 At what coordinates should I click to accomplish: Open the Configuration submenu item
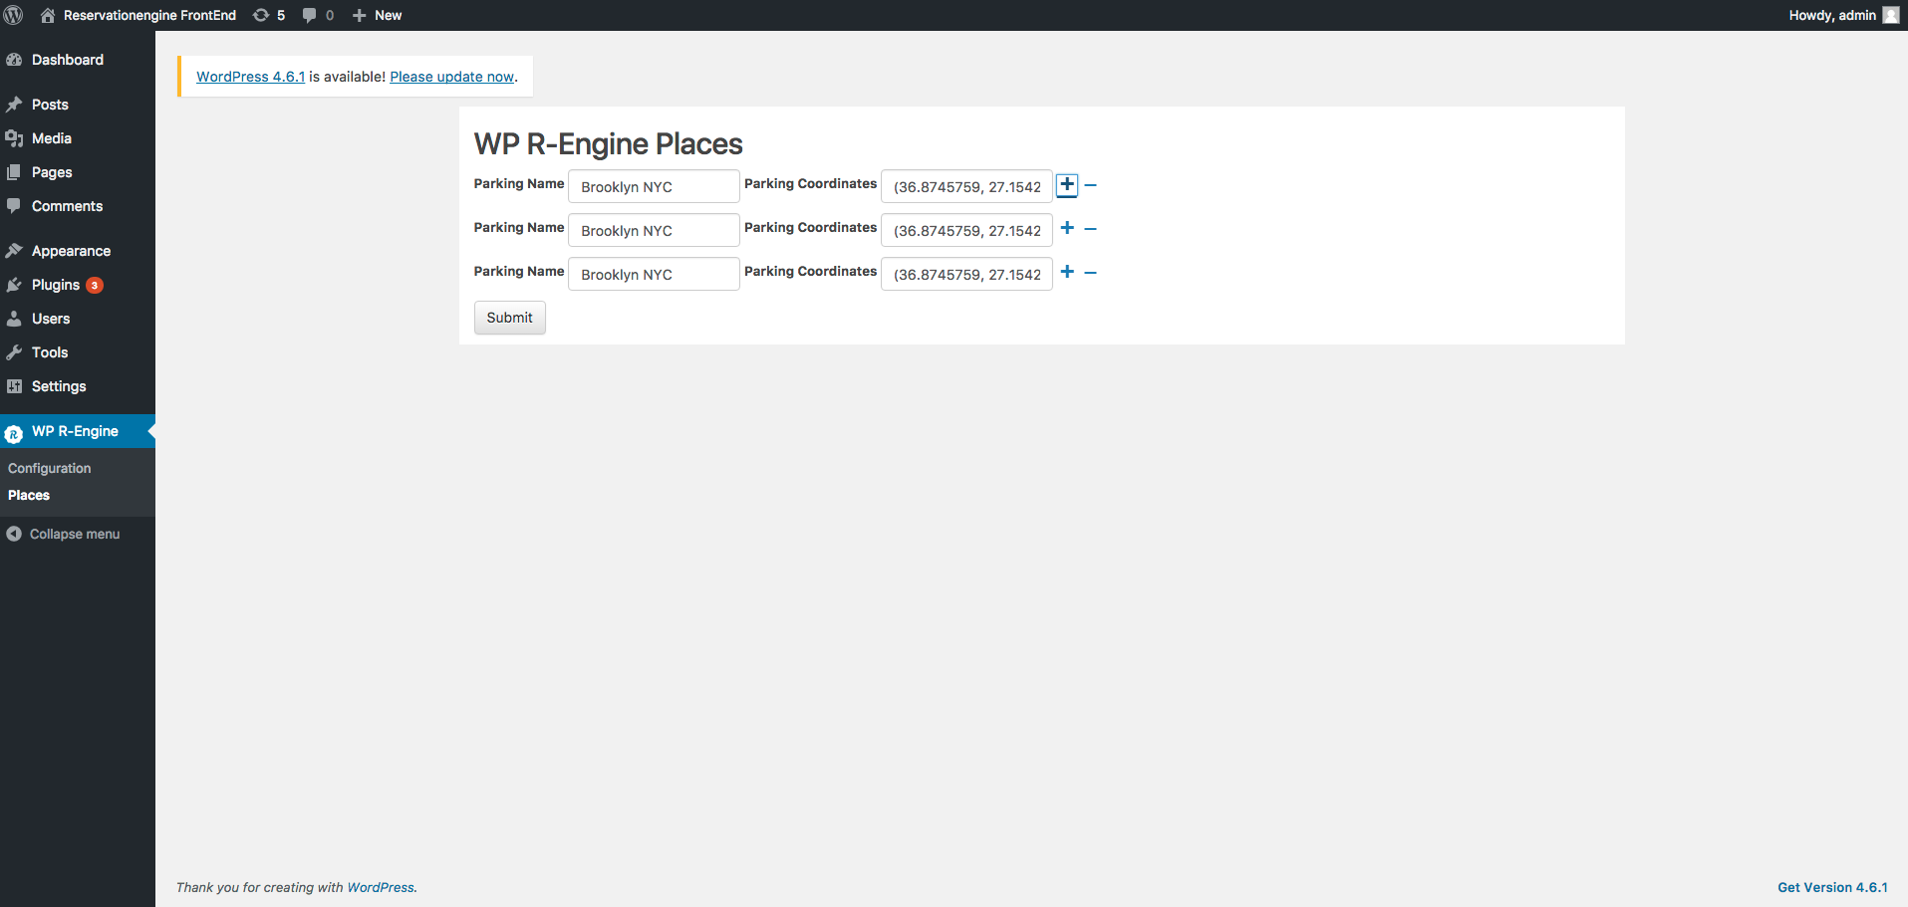[x=50, y=468]
